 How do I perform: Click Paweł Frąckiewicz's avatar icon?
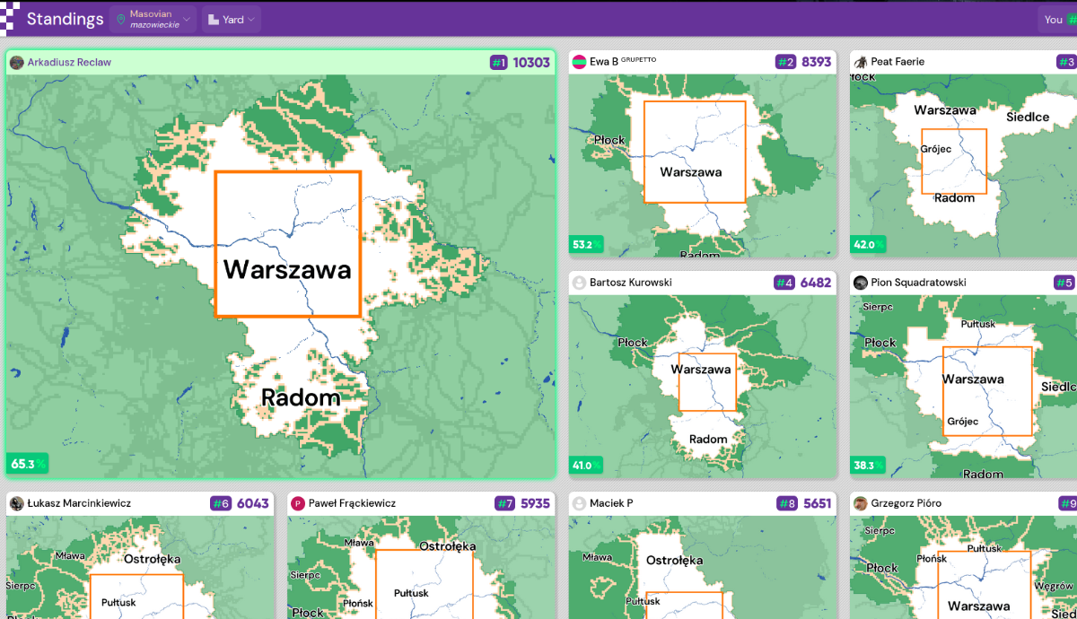[x=297, y=503]
